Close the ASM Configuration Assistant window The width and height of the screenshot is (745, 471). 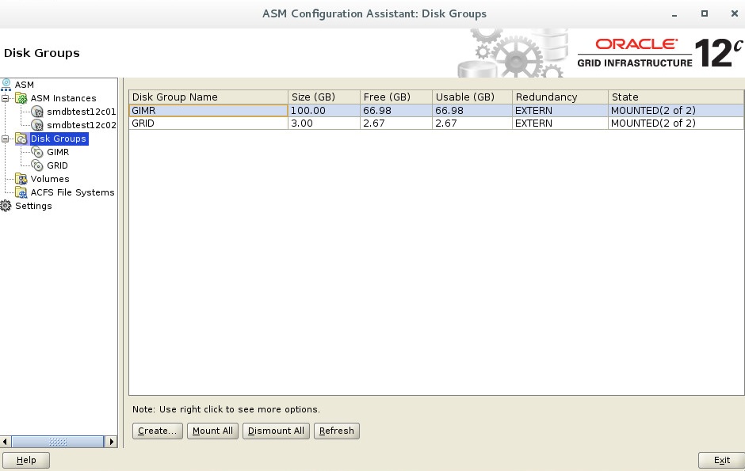pyautogui.click(x=734, y=13)
